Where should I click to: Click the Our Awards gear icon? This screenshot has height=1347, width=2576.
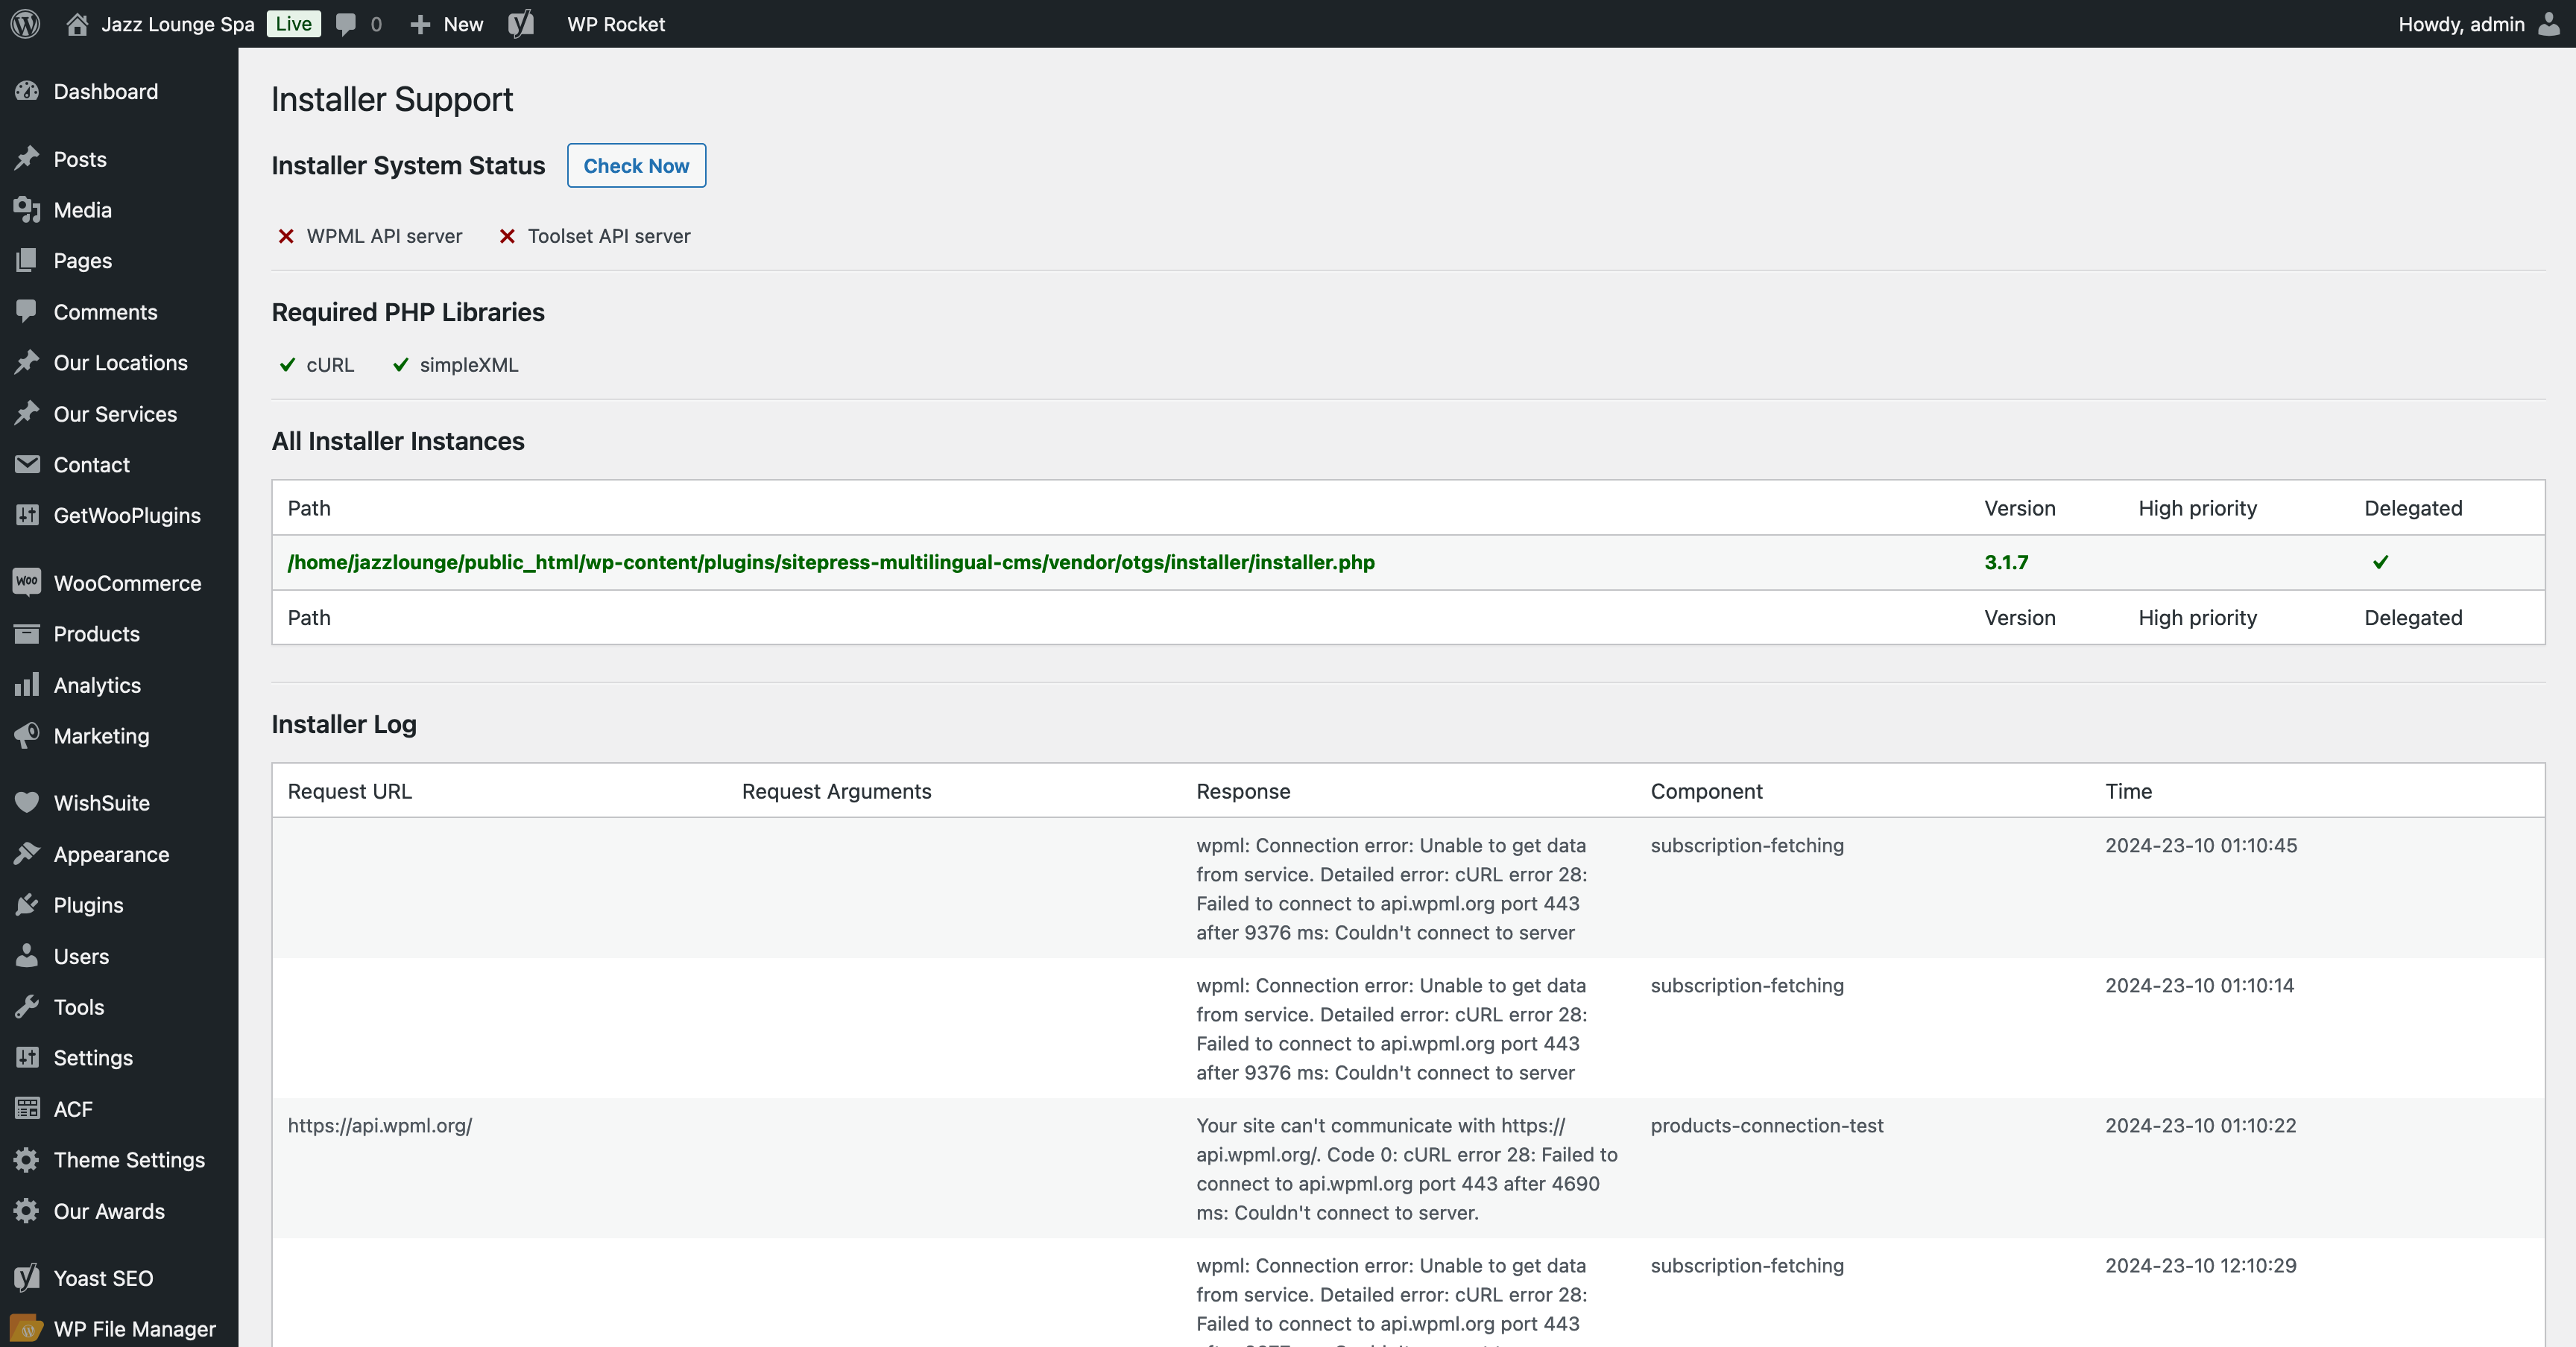point(27,1210)
